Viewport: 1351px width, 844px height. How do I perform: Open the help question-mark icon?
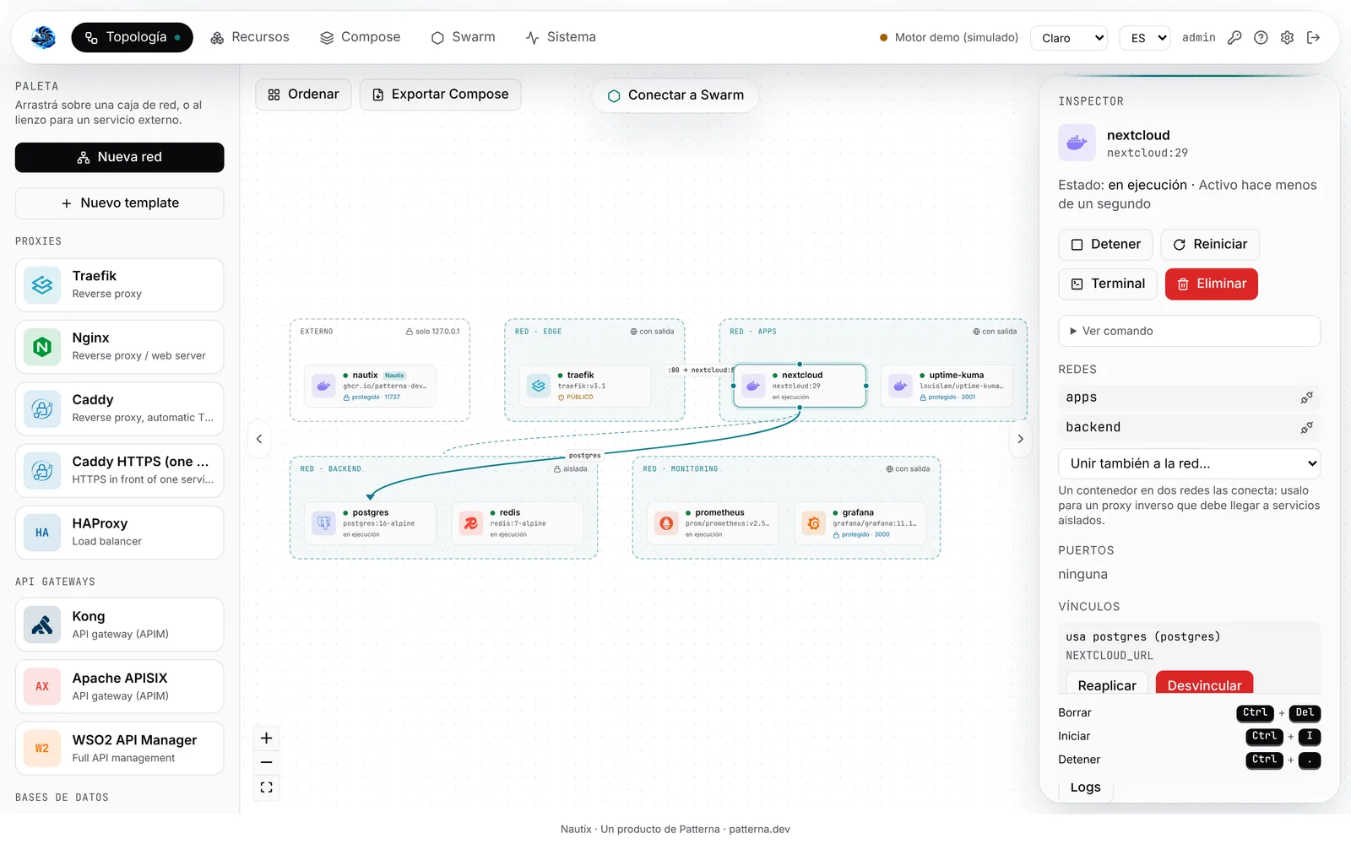(1261, 38)
